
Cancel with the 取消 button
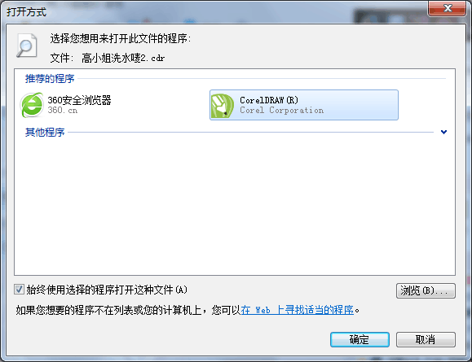(426, 339)
